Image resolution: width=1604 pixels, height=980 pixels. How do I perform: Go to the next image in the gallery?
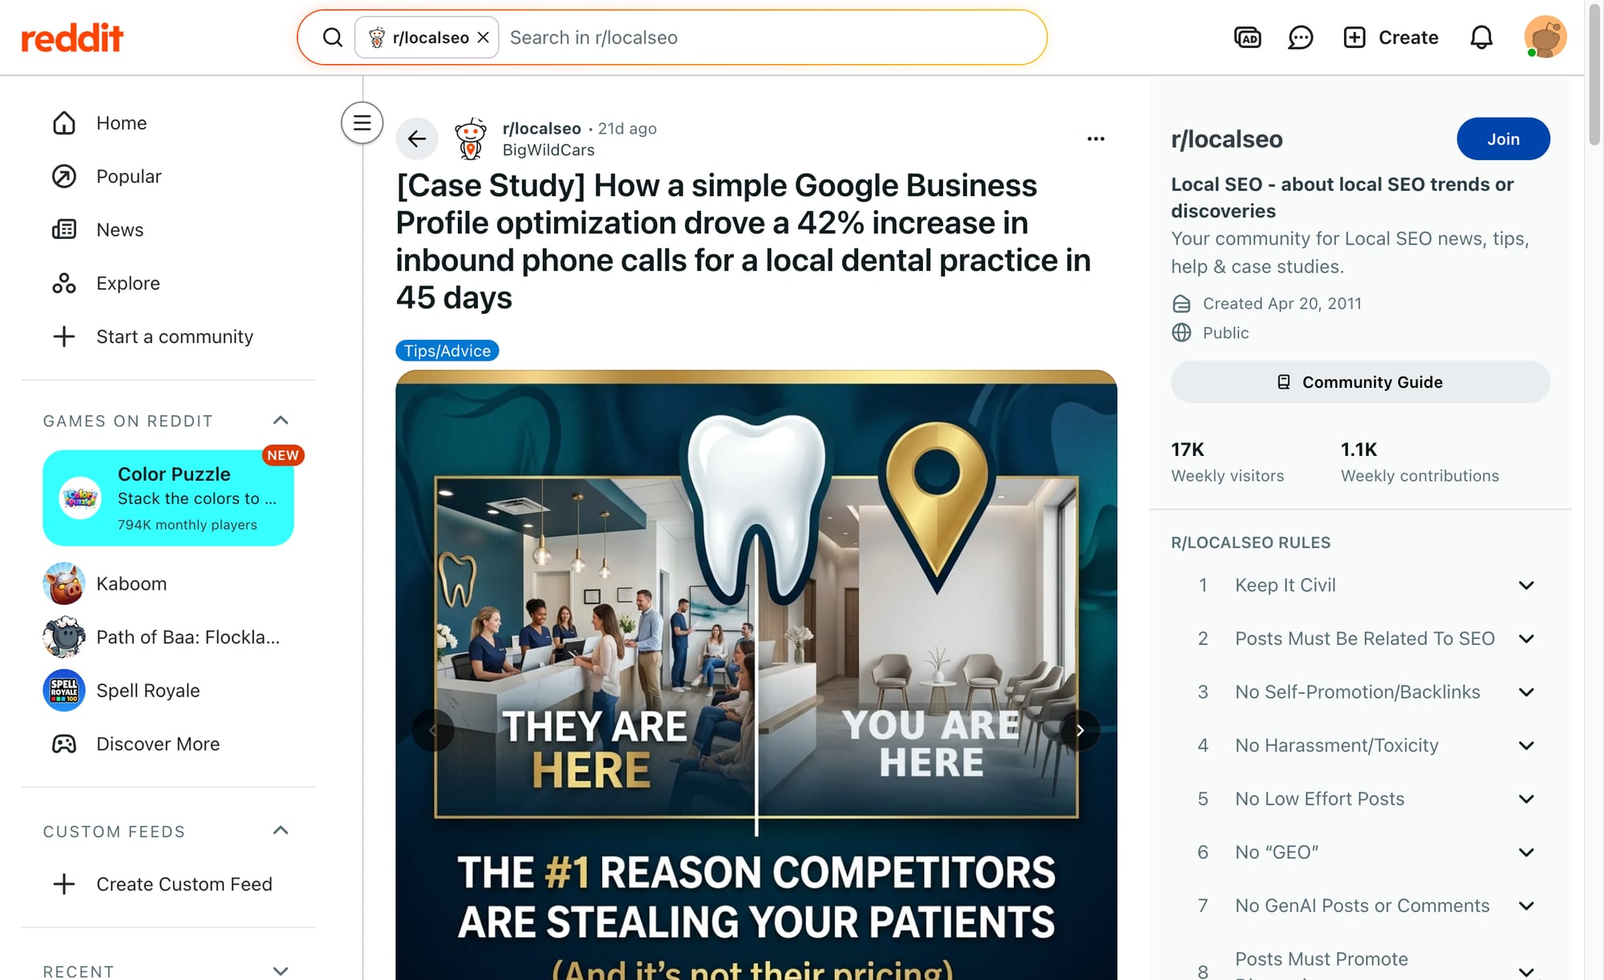click(1079, 730)
